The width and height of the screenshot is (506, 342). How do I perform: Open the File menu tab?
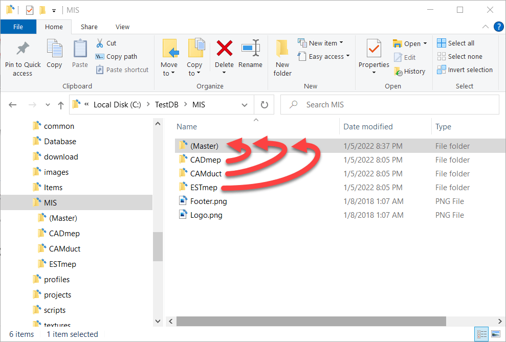coord(18,27)
